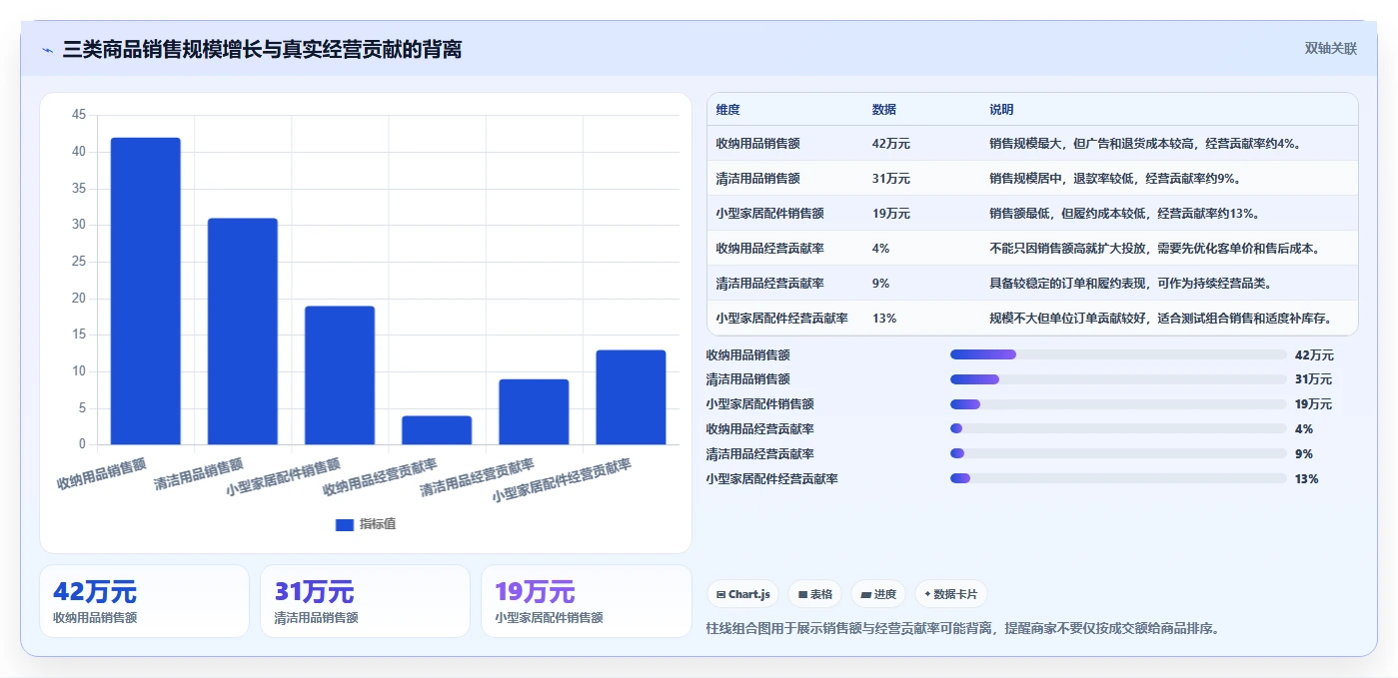Click the 9% value in table
The image size is (1398, 678).
(x=880, y=284)
